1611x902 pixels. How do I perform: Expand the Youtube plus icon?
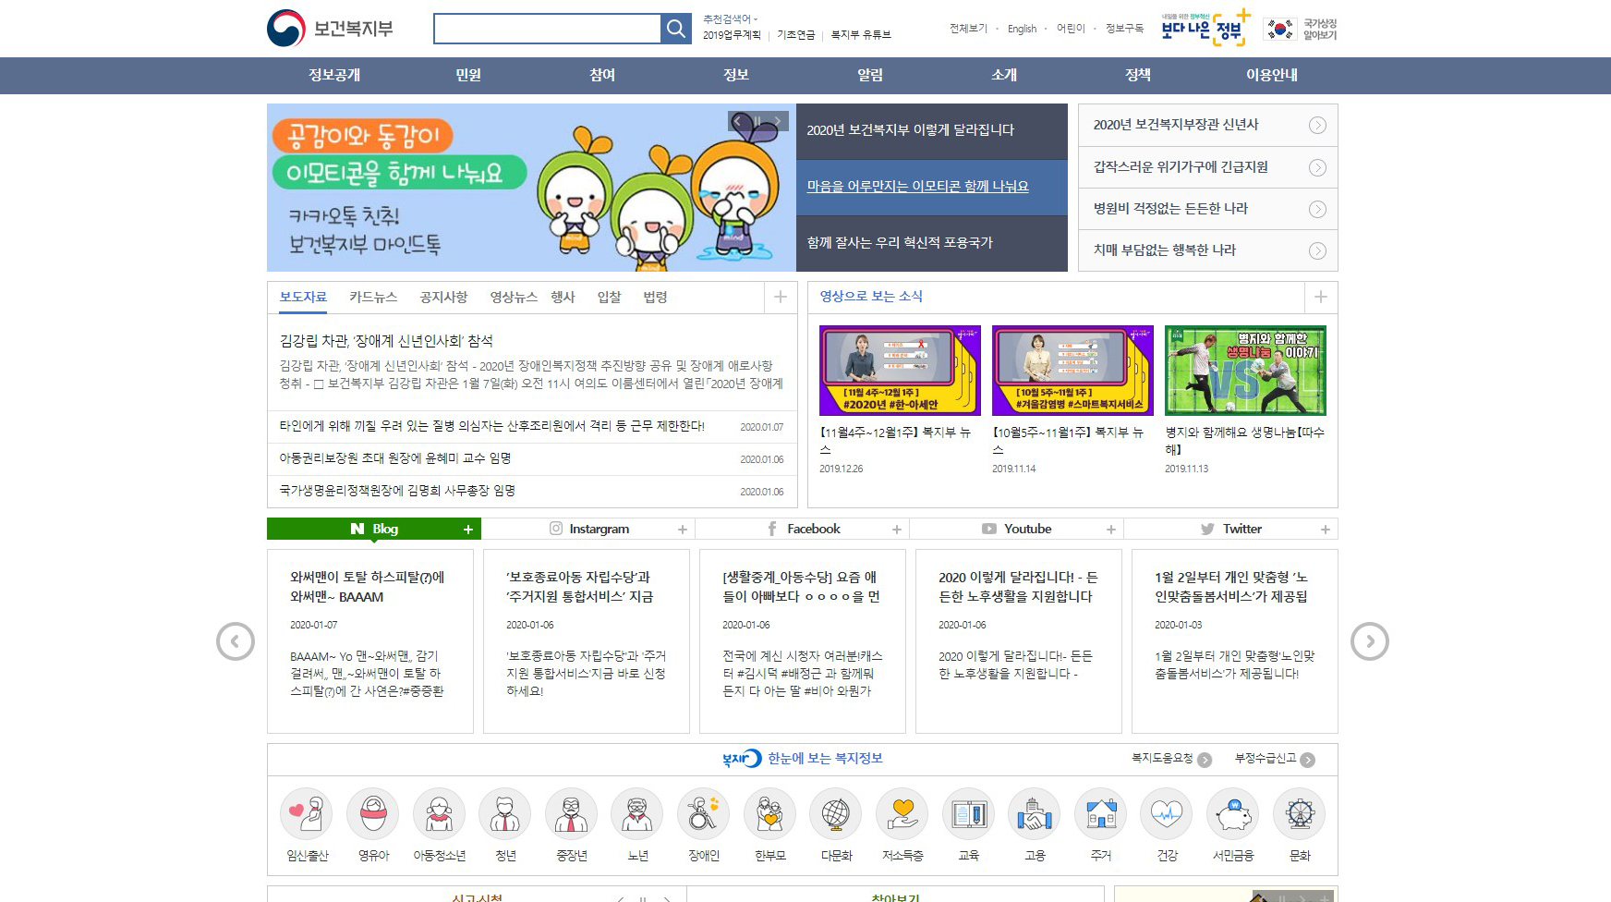(x=1111, y=530)
